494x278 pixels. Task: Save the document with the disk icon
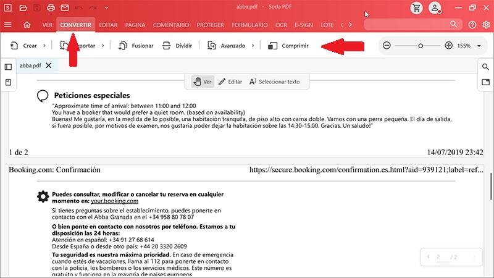click(37, 8)
